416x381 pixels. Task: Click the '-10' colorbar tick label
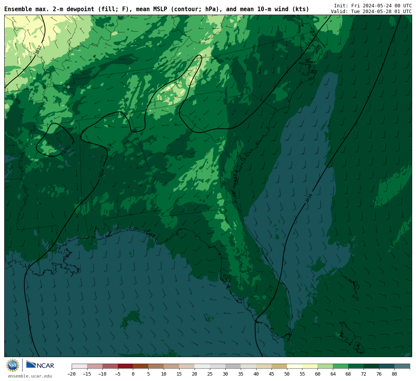tap(102, 374)
